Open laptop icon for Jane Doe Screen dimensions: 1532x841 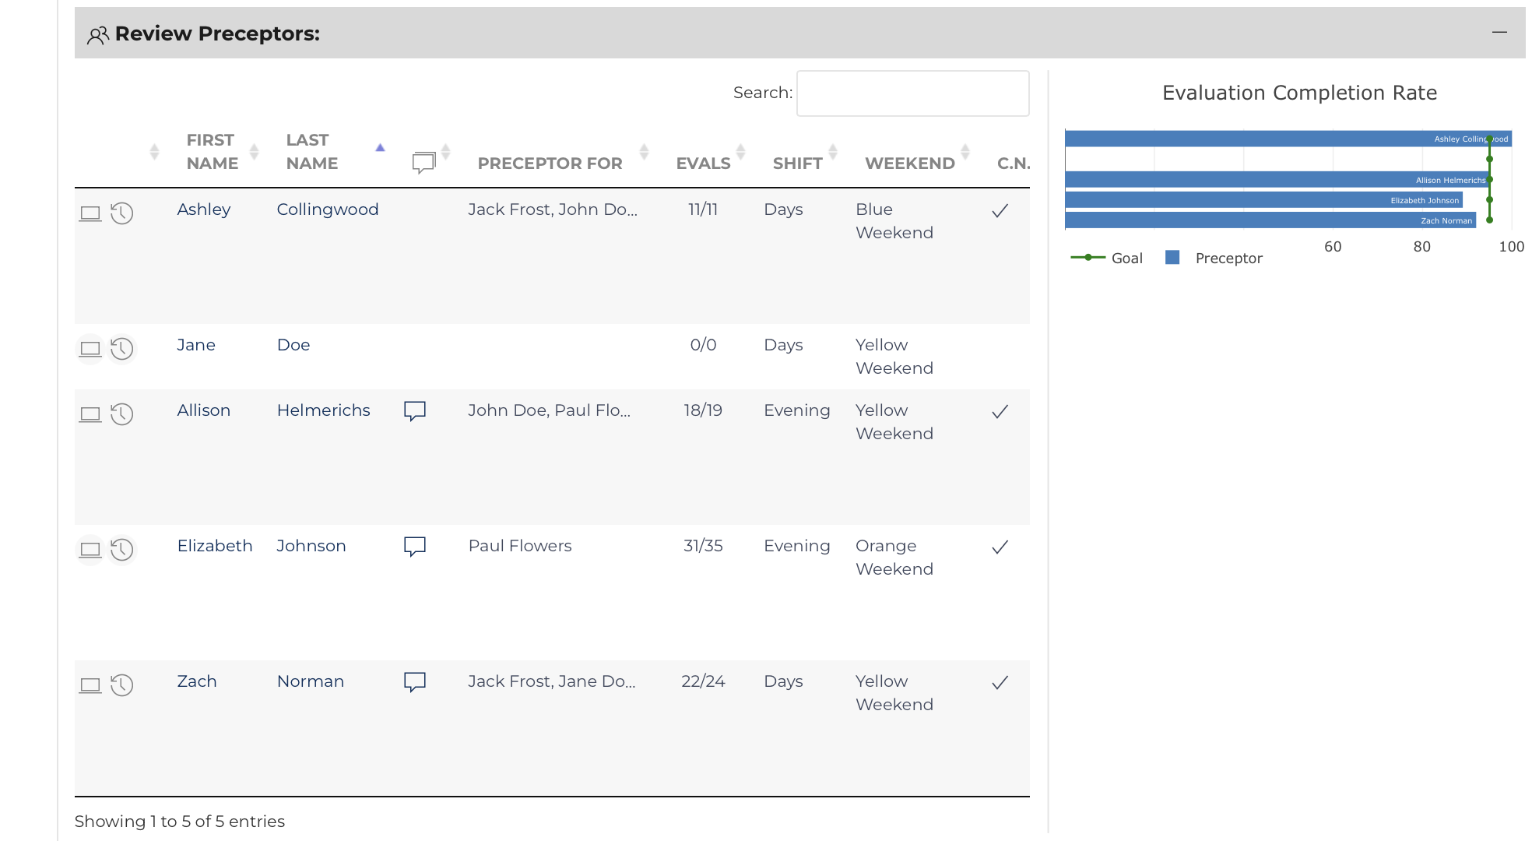tap(90, 349)
